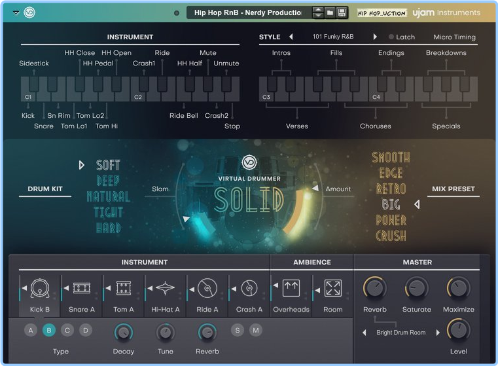Step presets with up/down arrows

click(x=318, y=12)
